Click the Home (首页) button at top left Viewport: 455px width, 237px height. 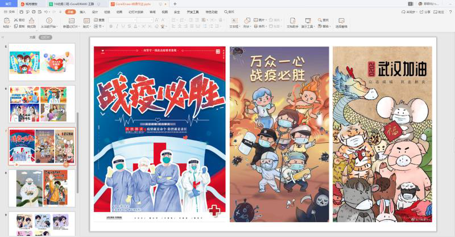(9, 4)
